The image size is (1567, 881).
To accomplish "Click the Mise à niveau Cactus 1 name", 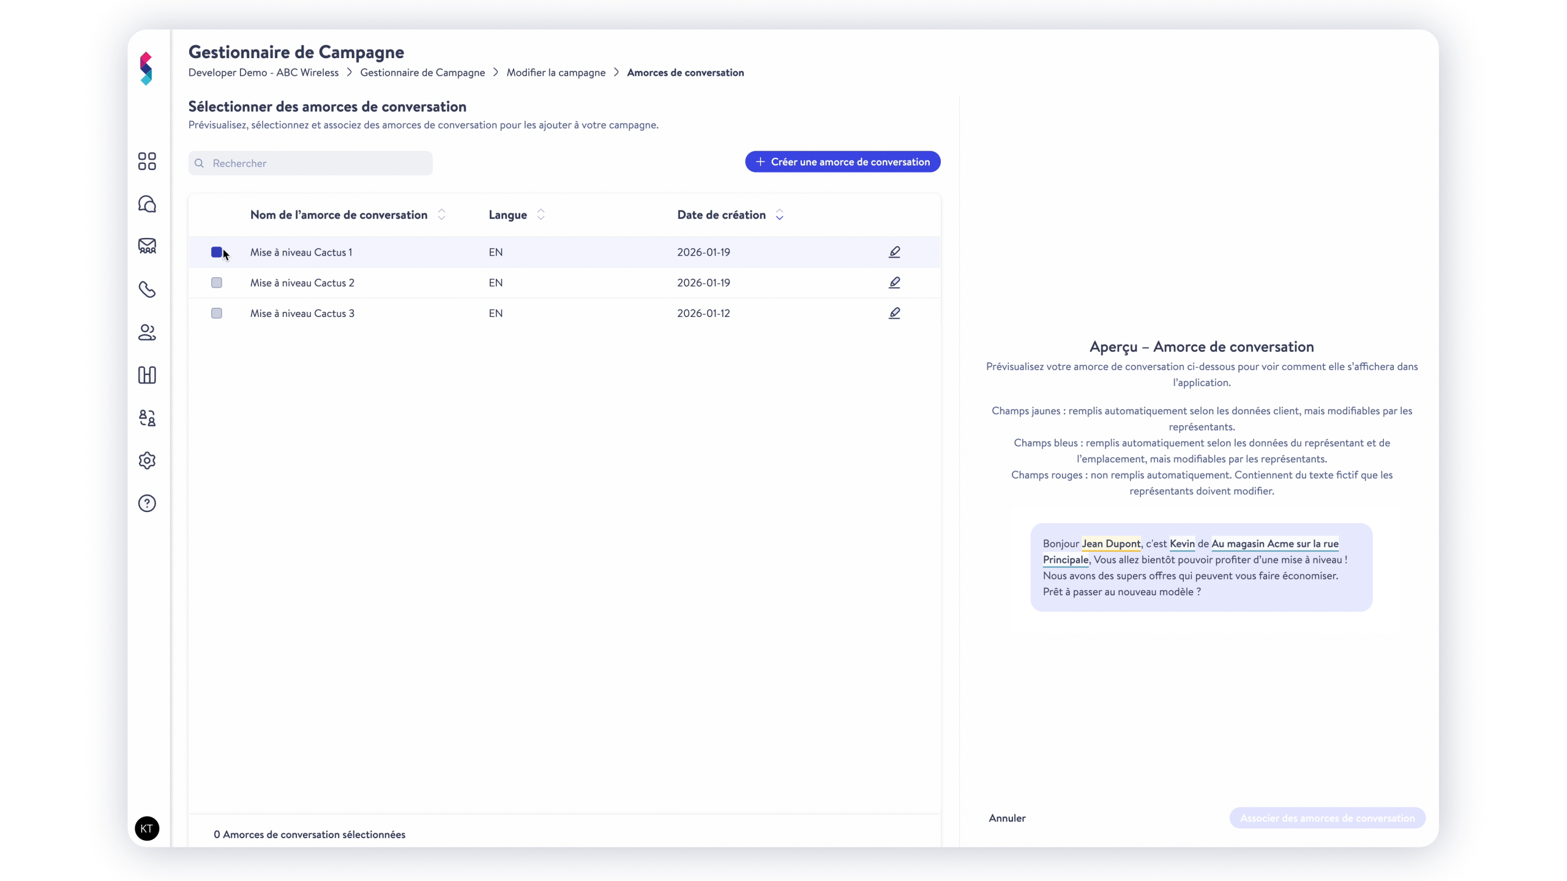I will [301, 252].
